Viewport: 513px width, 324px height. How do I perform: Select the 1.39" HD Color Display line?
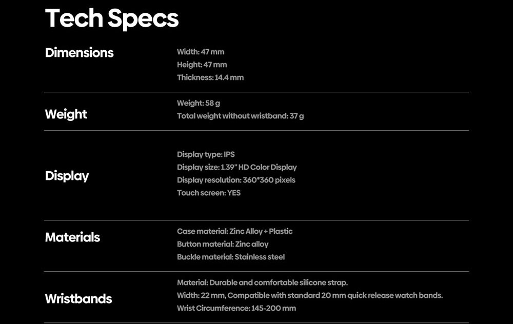(x=236, y=167)
